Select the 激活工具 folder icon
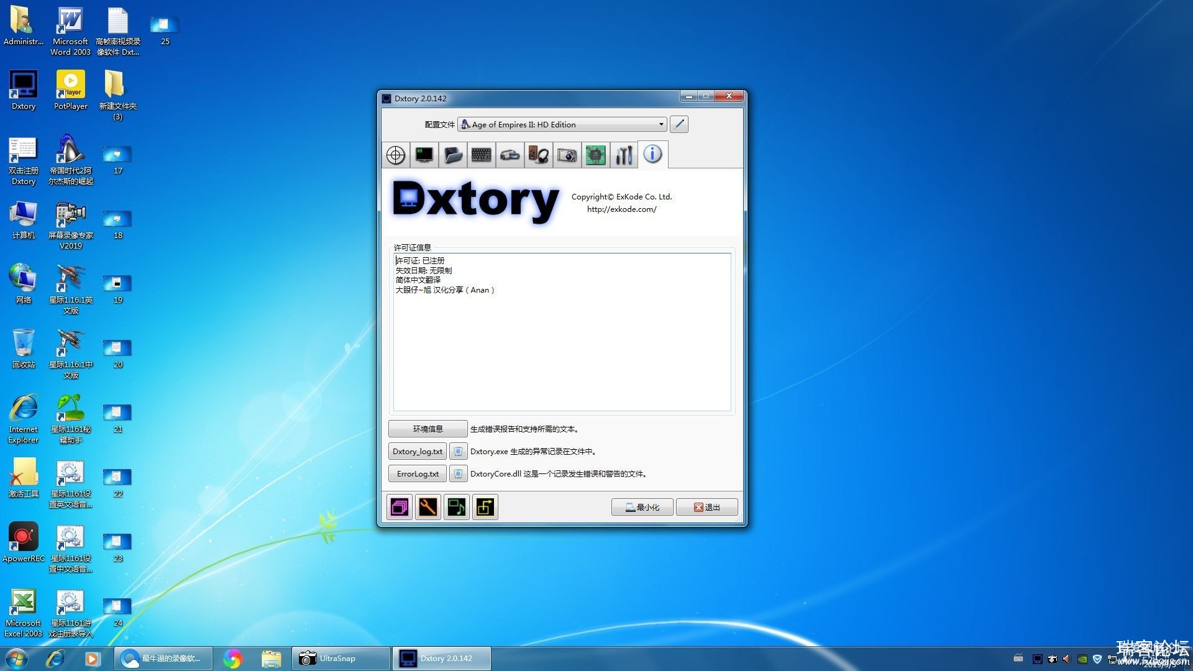The width and height of the screenshot is (1193, 671). pyautogui.click(x=24, y=478)
